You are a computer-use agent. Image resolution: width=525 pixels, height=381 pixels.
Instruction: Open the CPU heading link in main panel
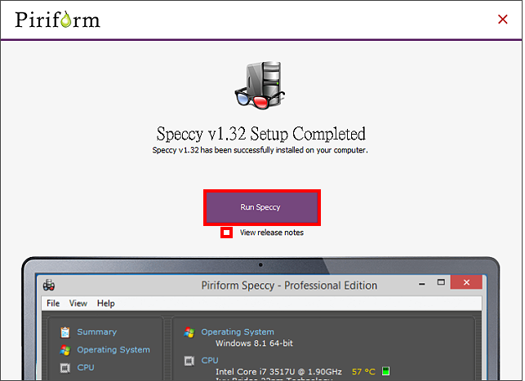coord(210,361)
